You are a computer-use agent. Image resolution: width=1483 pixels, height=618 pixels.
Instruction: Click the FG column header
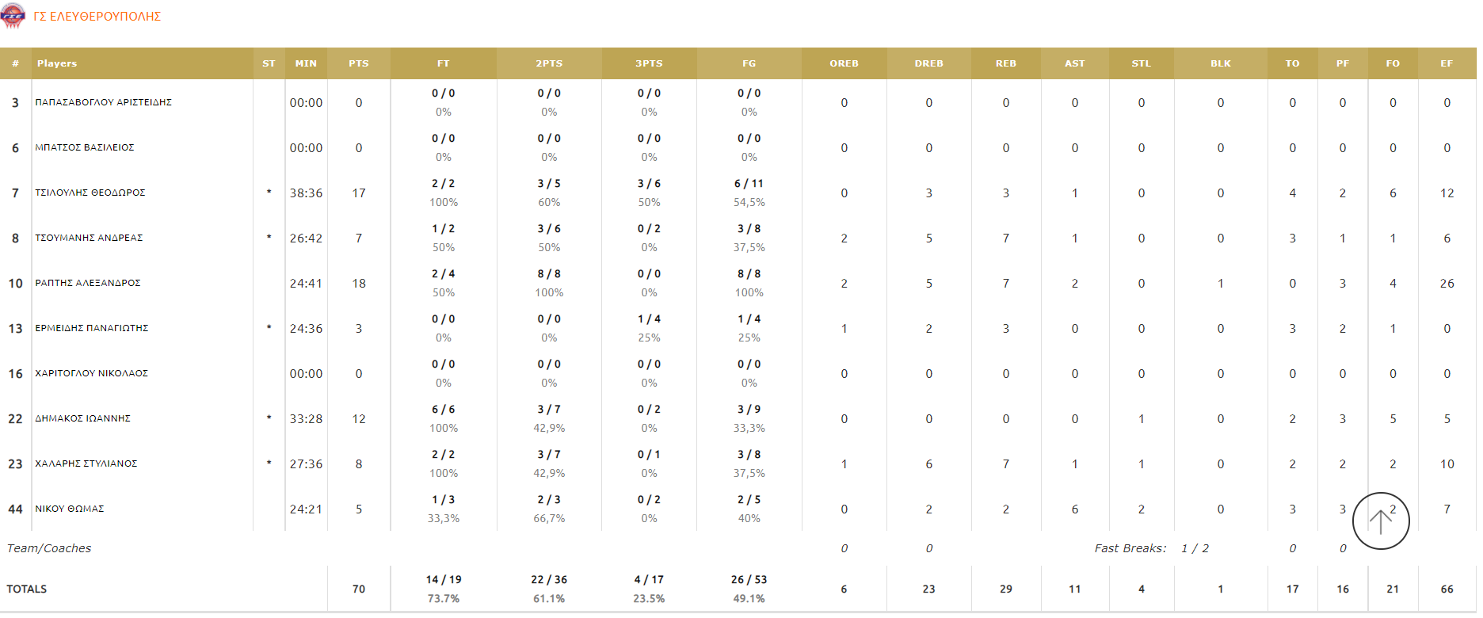749,63
